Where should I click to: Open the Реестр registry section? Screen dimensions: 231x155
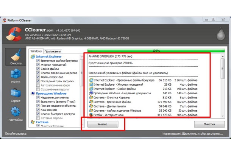point(16,76)
